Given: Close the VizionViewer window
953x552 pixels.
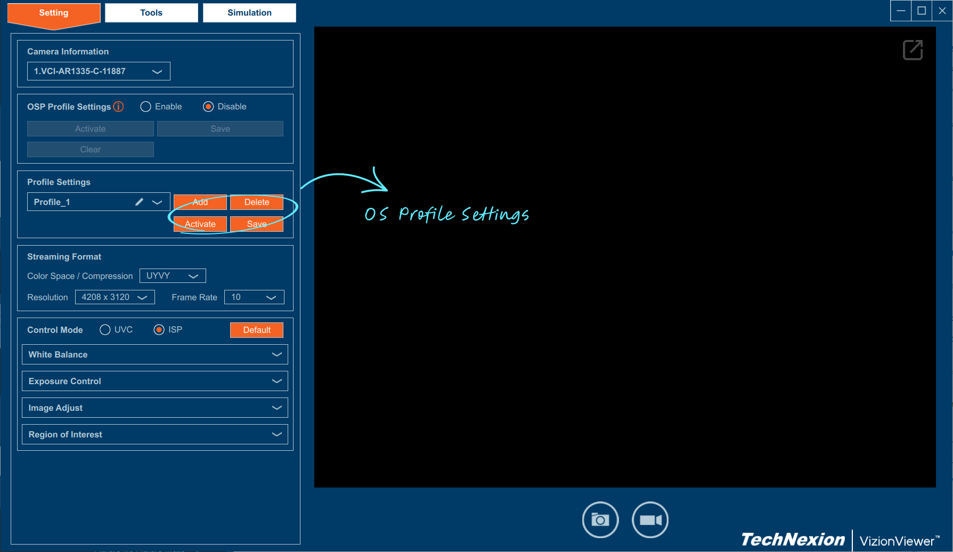Looking at the screenshot, I should point(942,11).
